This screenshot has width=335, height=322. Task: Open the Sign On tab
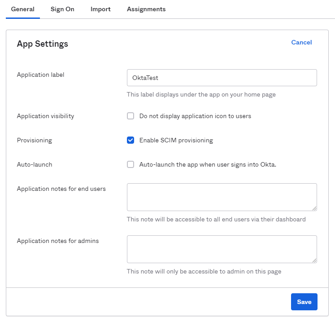(62, 9)
